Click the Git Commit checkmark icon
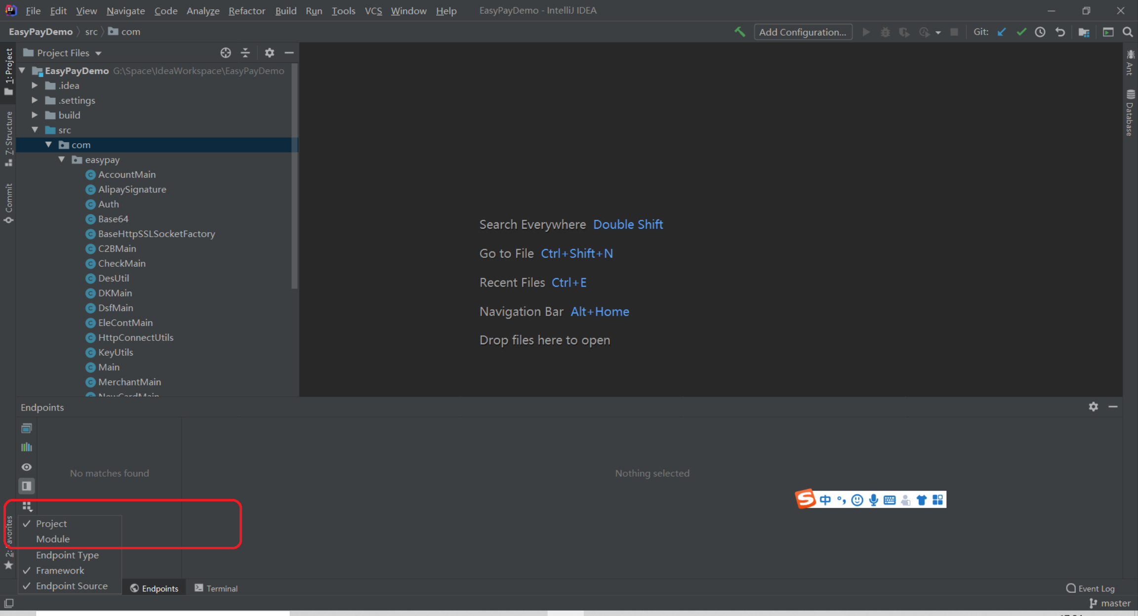Screen dimensions: 1138x616 pyautogui.click(x=1021, y=32)
